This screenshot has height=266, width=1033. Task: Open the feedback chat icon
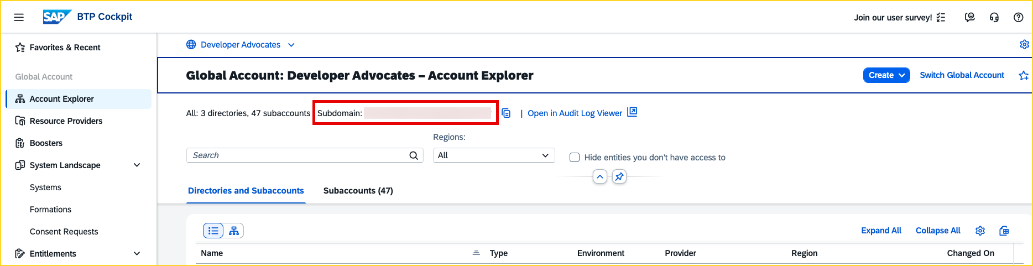[x=969, y=18]
